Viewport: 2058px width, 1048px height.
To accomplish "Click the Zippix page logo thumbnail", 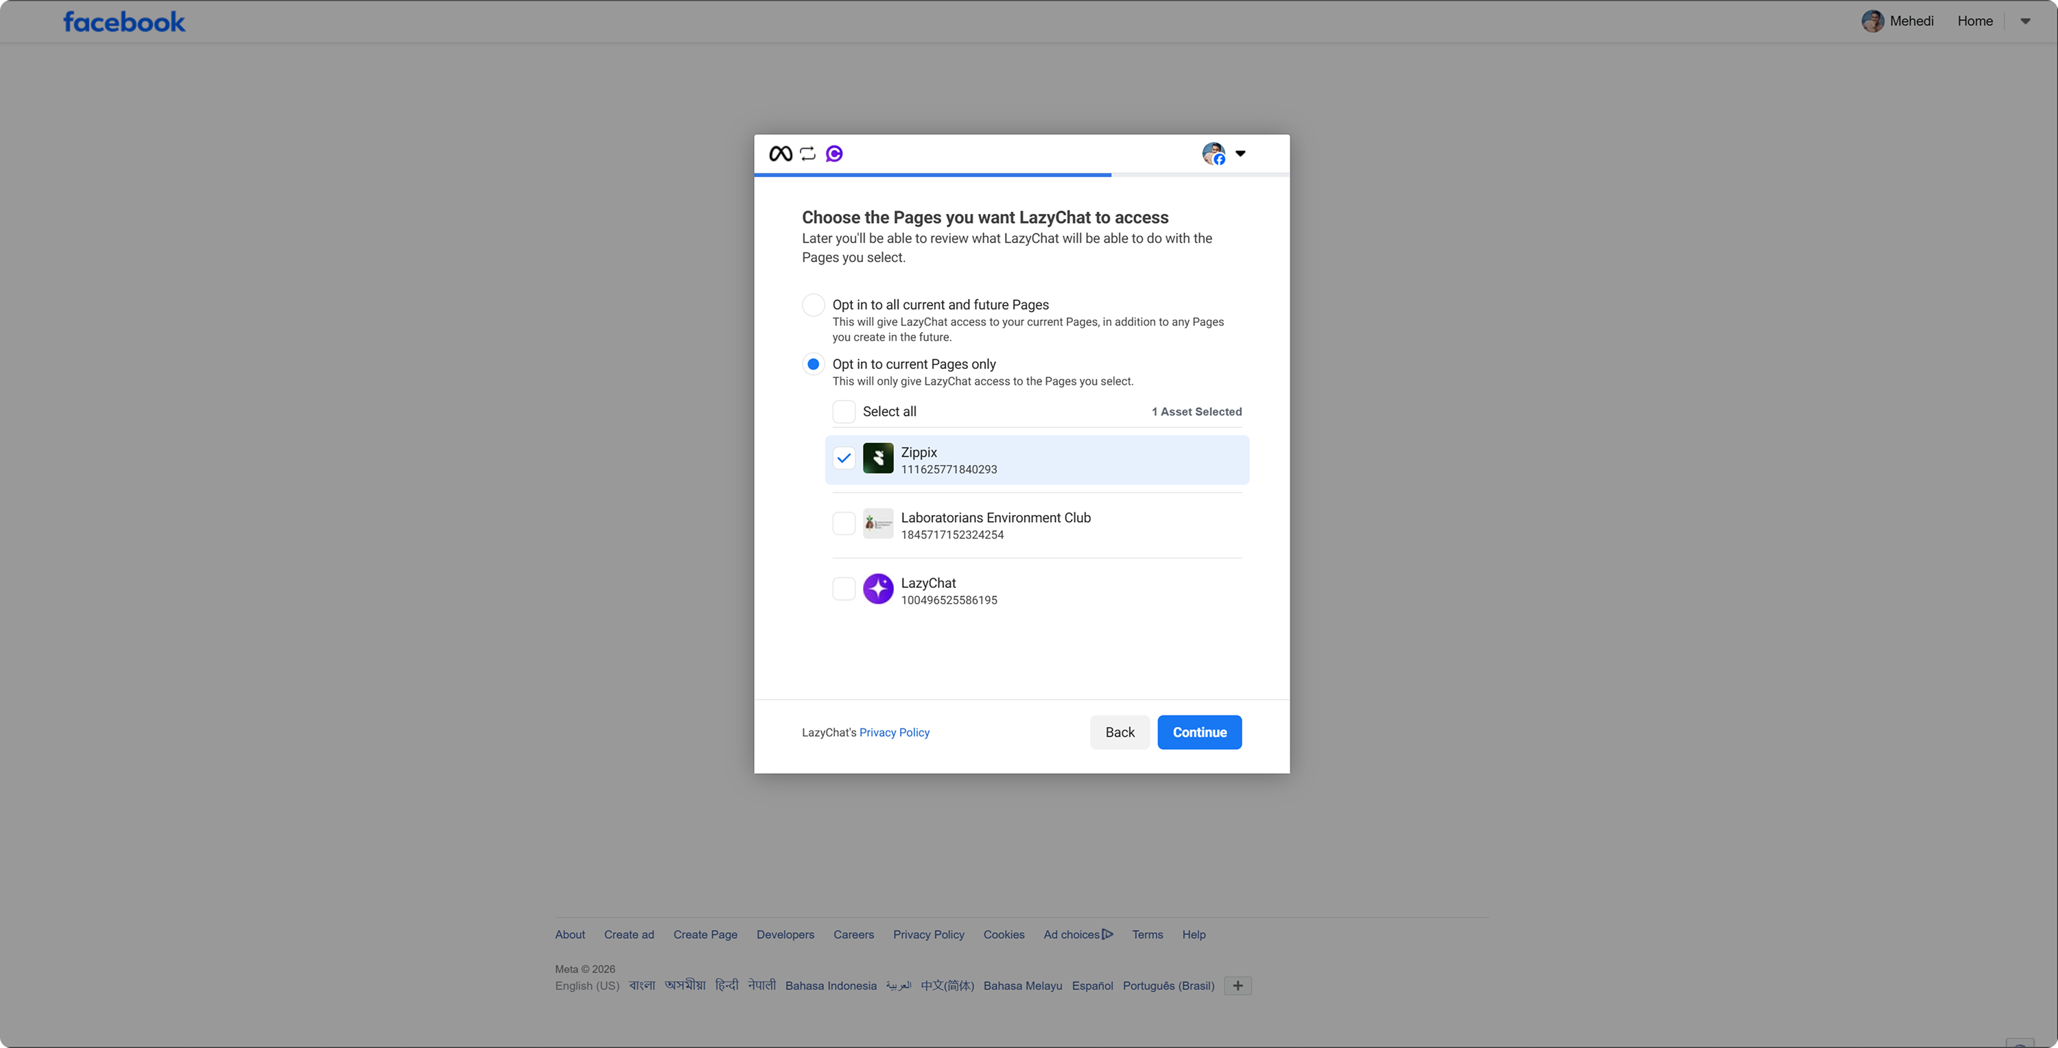I will point(878,458).
